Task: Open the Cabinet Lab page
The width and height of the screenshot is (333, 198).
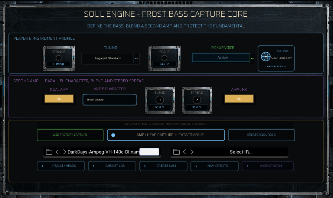Action: coord(112,166)
